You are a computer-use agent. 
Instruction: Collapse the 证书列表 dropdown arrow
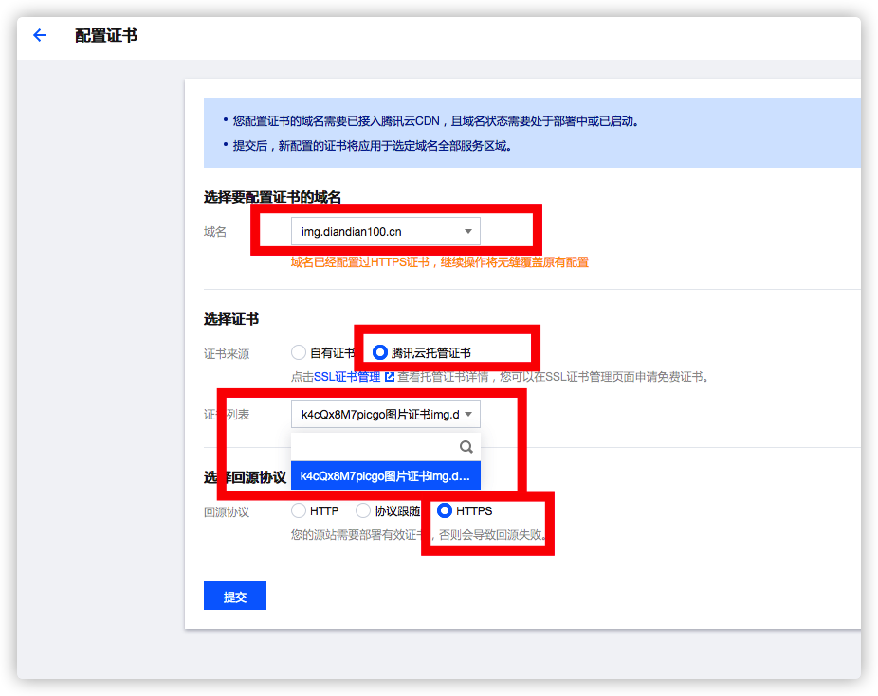(467, 414)
